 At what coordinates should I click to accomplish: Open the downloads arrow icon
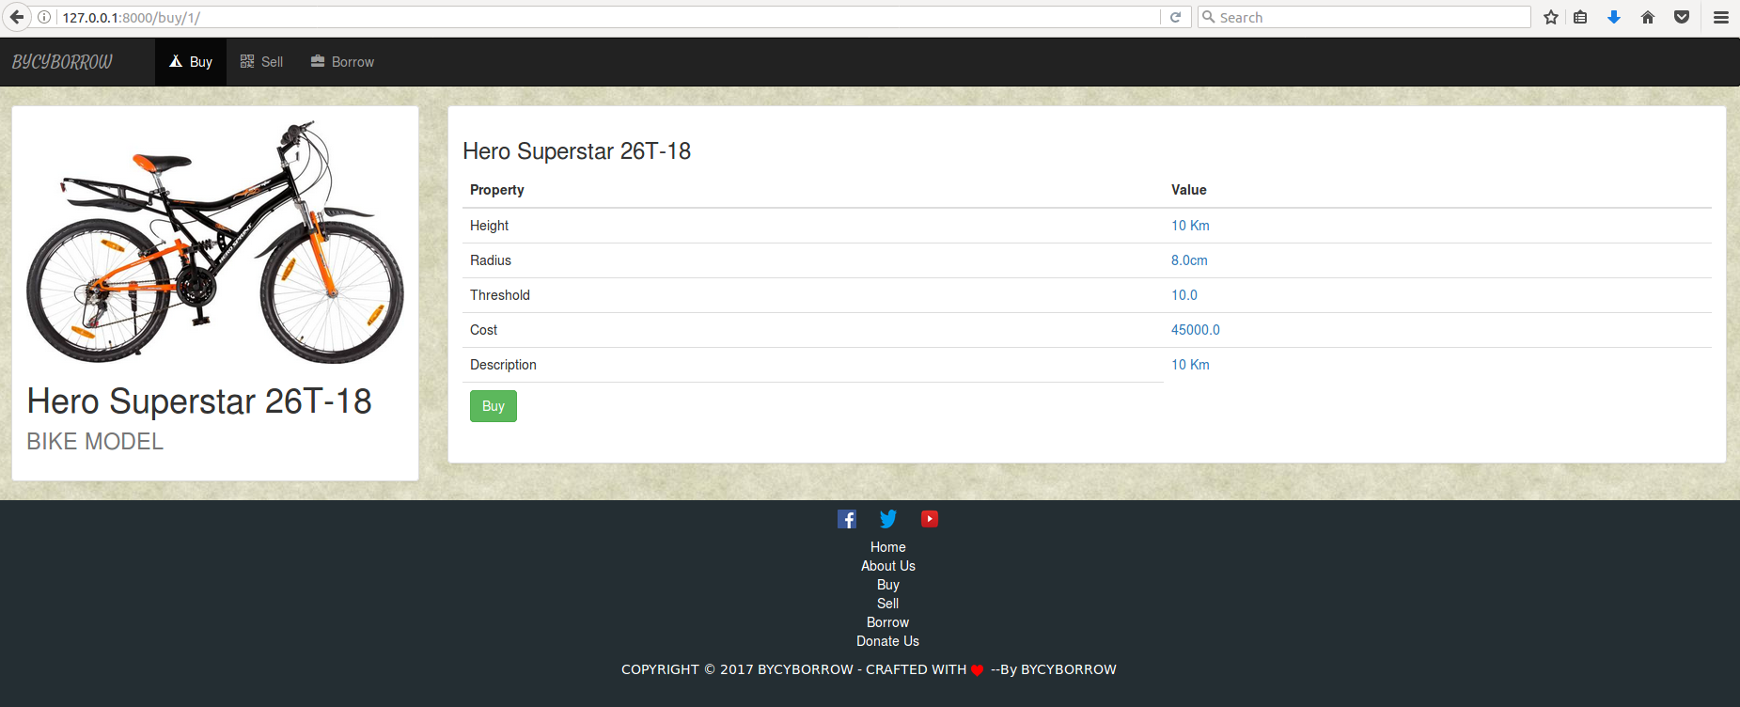1614,17
